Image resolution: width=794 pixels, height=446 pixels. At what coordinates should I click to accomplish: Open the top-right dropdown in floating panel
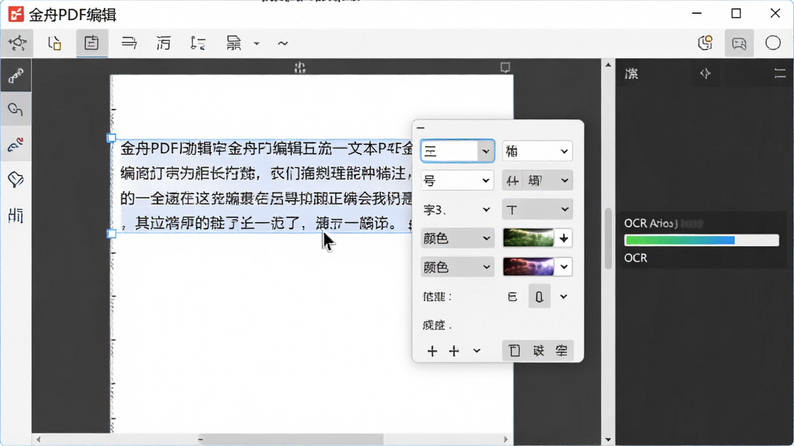point(537,151)
